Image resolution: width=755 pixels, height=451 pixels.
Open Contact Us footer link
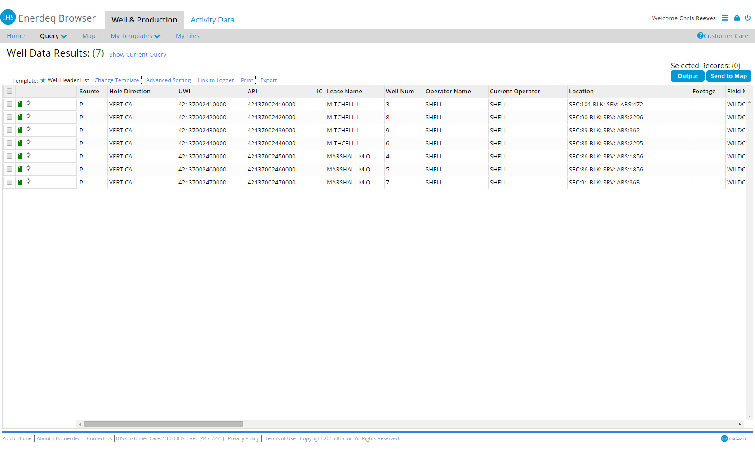tap(99, 438)
